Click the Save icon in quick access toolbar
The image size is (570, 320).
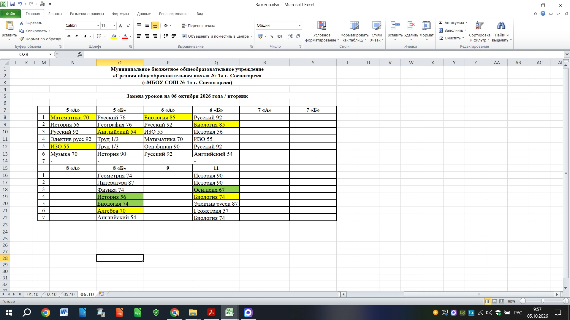pos(12,4)
